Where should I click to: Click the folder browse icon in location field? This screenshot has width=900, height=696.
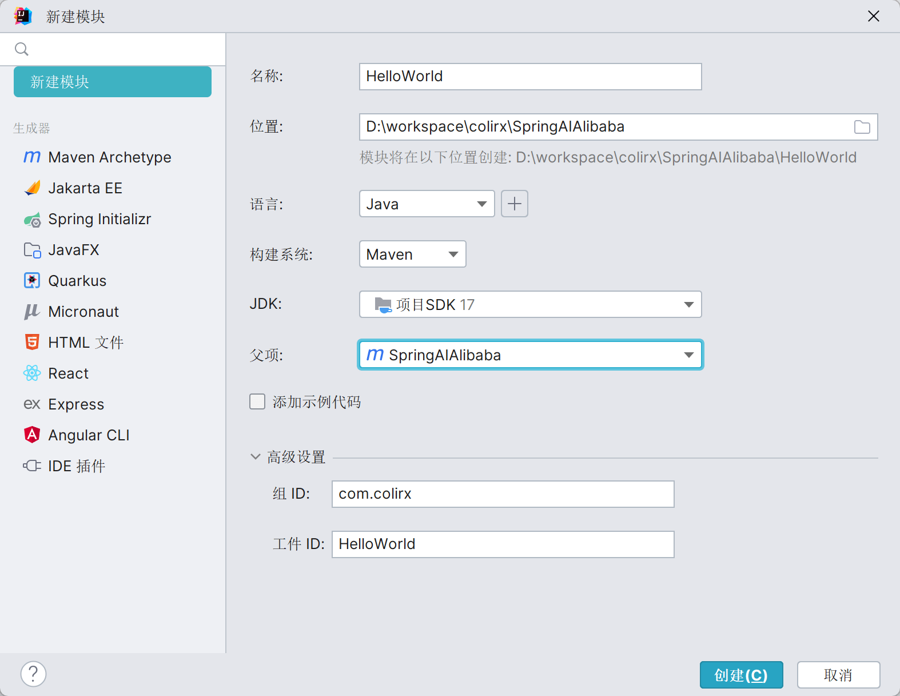click(862, 127)
